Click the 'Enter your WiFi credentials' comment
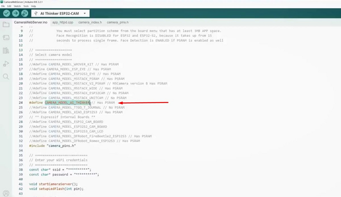Viewport: 341px width, 197px height. point(58,160)
